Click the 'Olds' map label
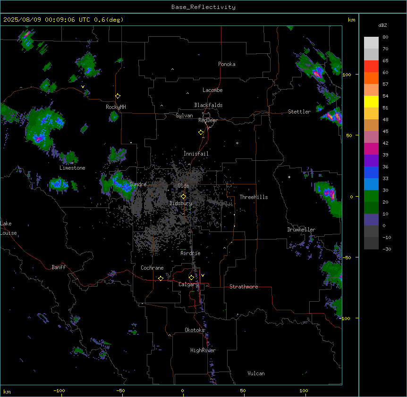 [183, 186]
